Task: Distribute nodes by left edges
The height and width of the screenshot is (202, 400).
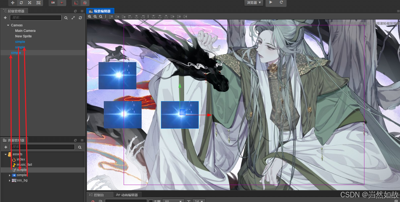Action: 173,17
